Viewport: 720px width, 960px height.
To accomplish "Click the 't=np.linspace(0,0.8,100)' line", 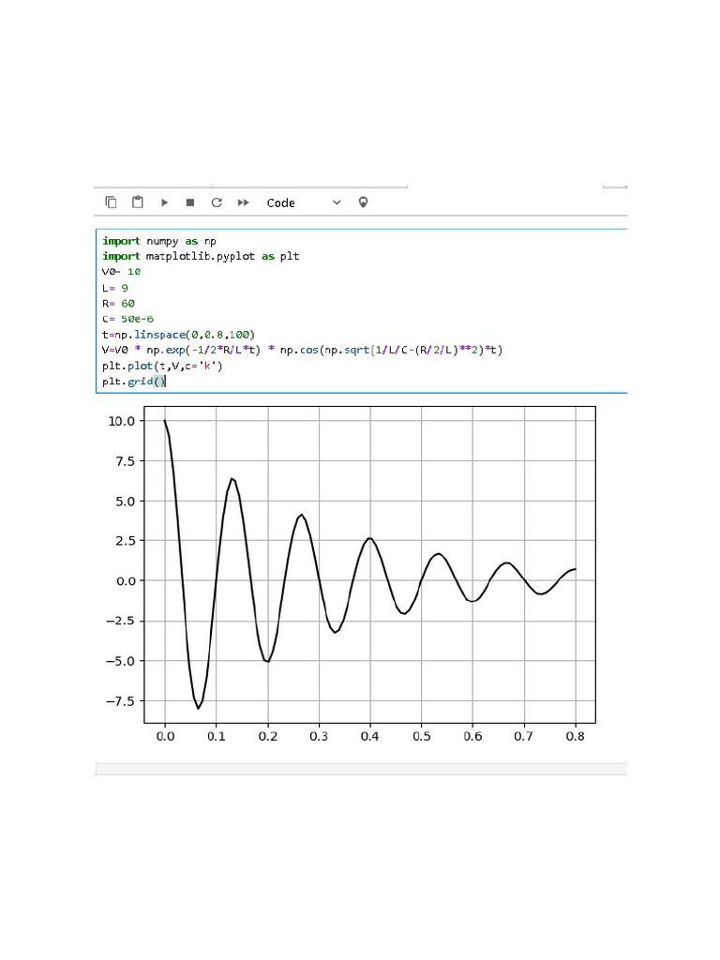I will coord(178,335).
